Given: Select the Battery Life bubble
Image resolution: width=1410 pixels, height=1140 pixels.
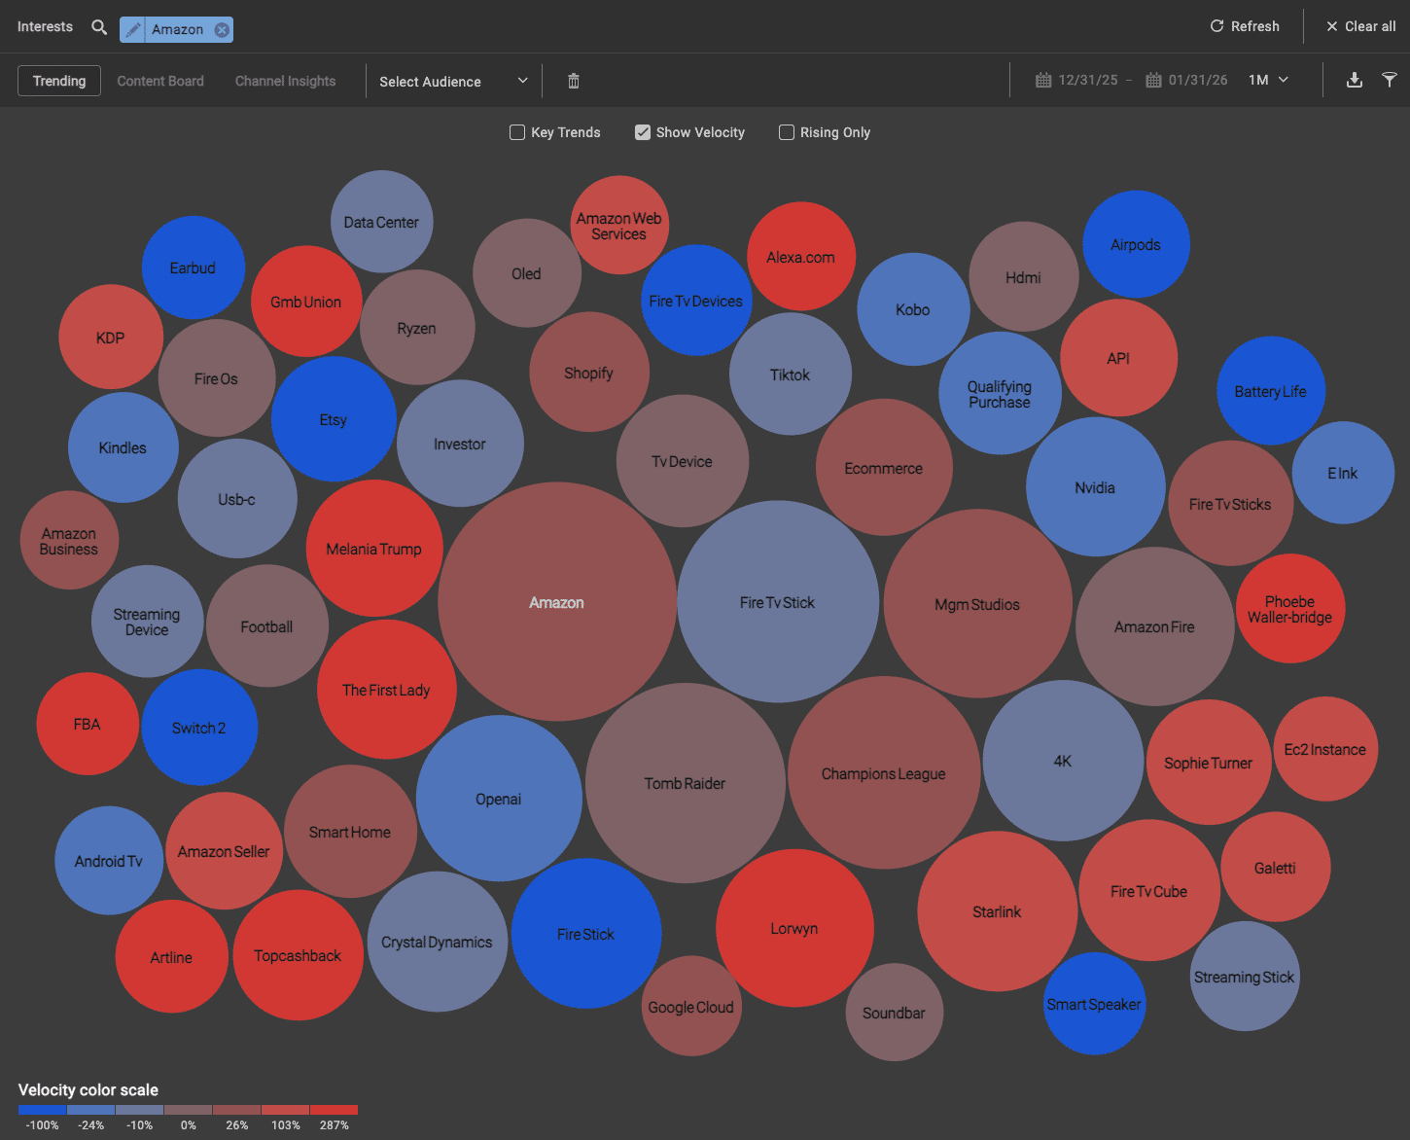Looking at the screenshot, I should tap(1271, 391).
